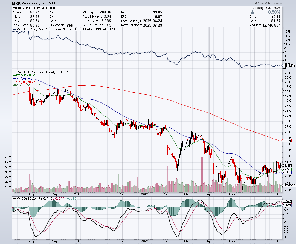Click the red 0.577 signal value in MACD legend
Image resolution: width=296 pixels, height=244 pixels.
60,199
